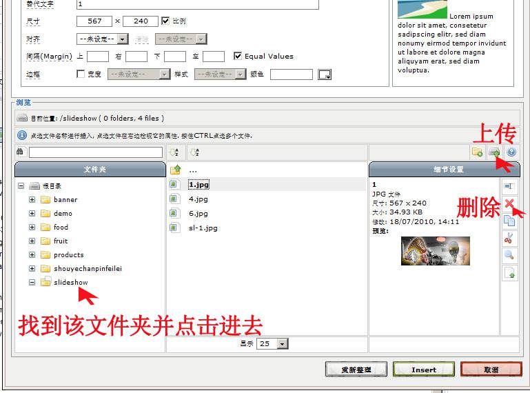
Task: Click the upload file icon
Action: click(493, 152)
